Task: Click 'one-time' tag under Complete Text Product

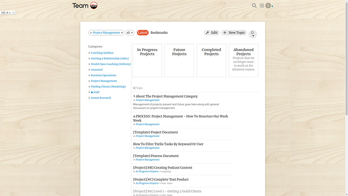Action: pyautogui.click(x=167, y=183)
